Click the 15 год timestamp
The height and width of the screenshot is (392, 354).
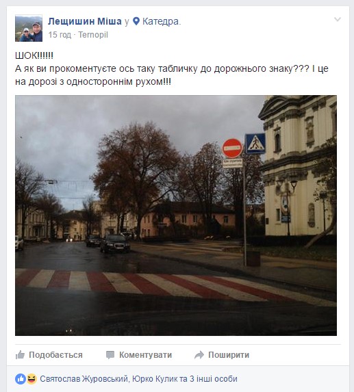pyautogui.click(x=60, y=35)
